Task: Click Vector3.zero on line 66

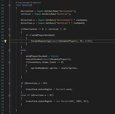Action: point(63,89)
